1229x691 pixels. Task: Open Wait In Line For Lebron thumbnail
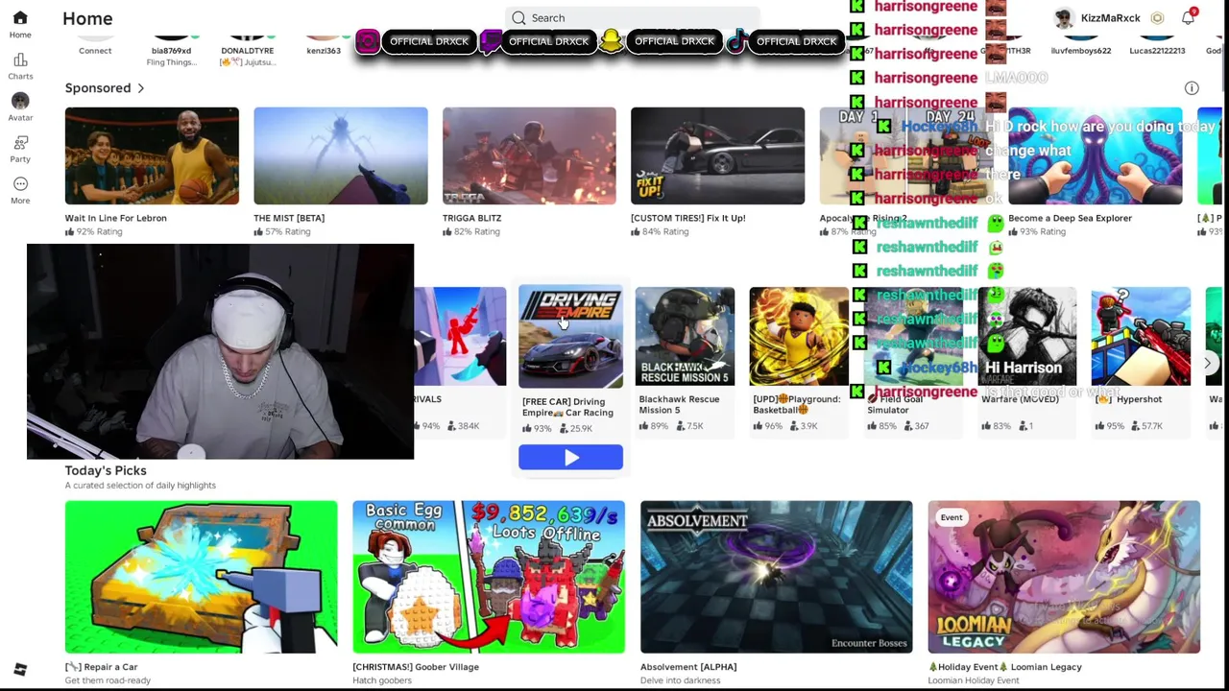coord(152,155)
